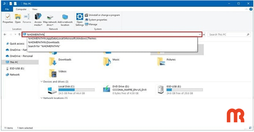254x132 pixels.
Task: Click the search magnifier icon
Action: (248, 34)
